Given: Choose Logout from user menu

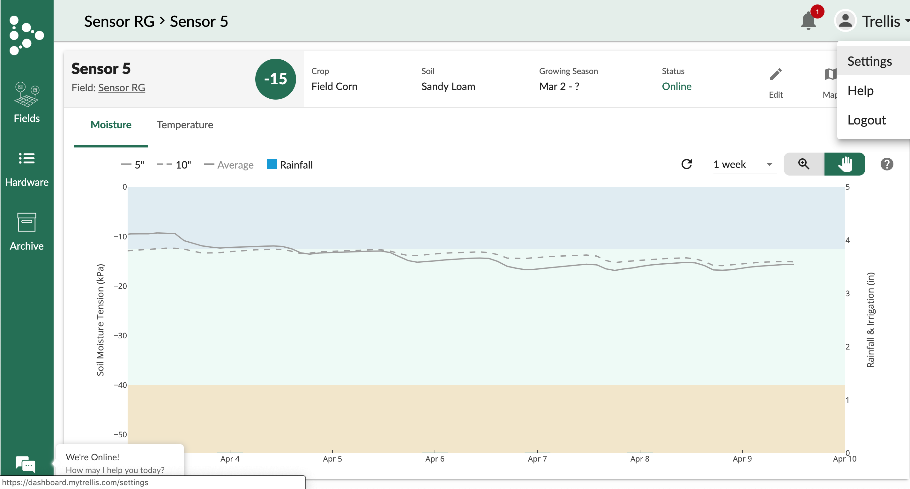Looking at the screenshot, I should [866, 120].
